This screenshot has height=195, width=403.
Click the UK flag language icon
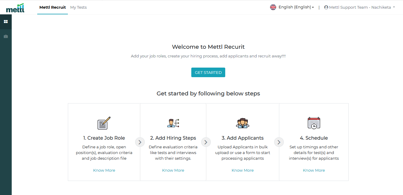[273, 7]
